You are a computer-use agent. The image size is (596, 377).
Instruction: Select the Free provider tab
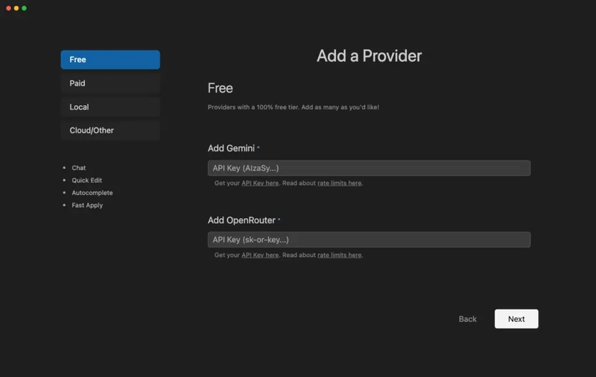pyautogui.click(x=110, y=60)
